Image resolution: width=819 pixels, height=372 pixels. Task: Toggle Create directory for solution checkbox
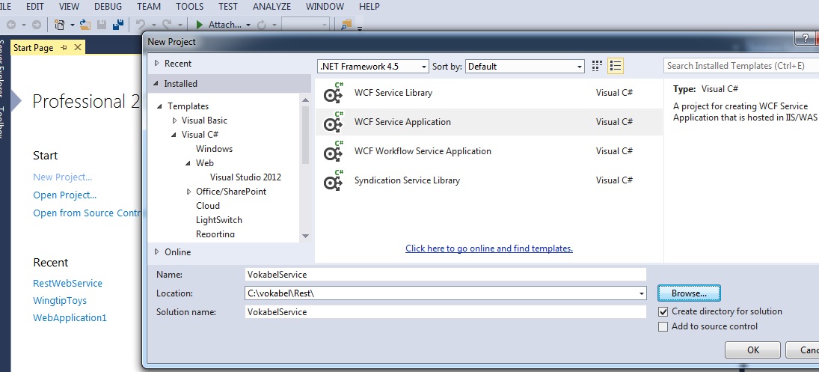coord(663,312)
